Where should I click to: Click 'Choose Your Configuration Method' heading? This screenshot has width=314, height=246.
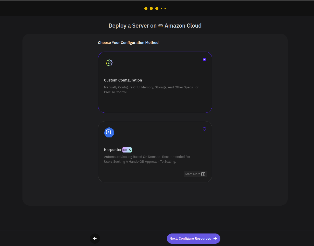pyautogui.click(x=128, y=43)
